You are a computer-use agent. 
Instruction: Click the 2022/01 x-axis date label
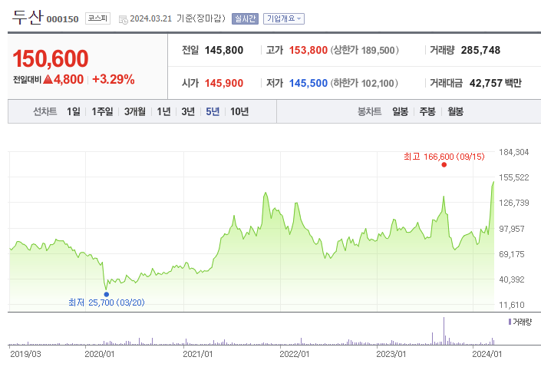295,354
